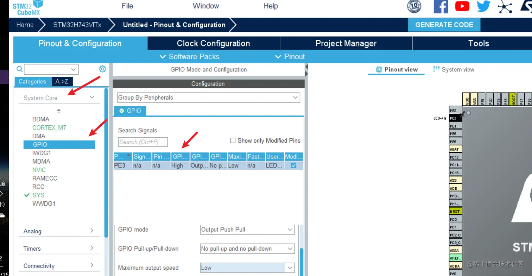Click the BOOT pin on chip top
532x276 pixels.
tap(513, 99)
